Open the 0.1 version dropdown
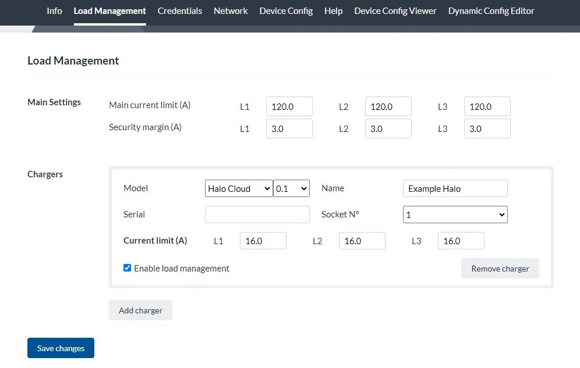This screenshot has height=368, width=580. pyautogui.click(x=292, y=188)
